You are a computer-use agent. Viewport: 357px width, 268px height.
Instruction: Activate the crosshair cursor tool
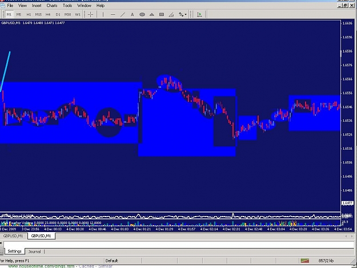click(x=90, y=15)
